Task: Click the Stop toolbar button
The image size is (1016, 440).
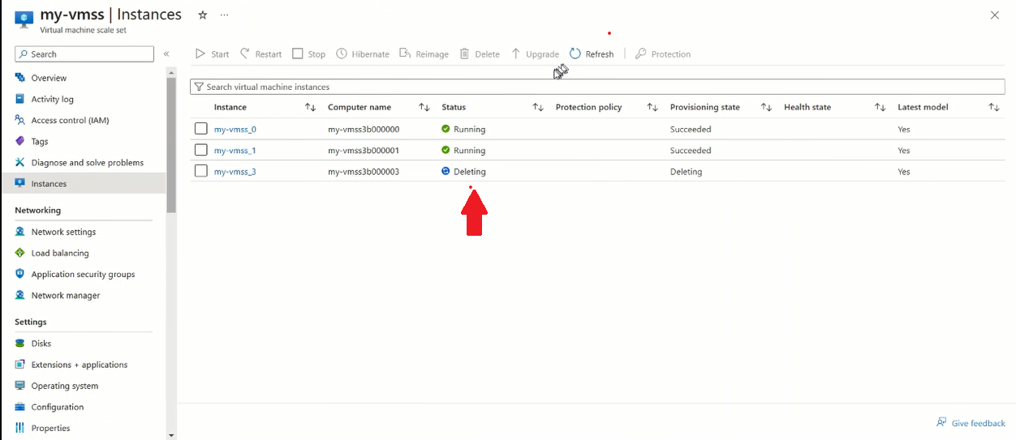Action: click(x=309, y=54)
